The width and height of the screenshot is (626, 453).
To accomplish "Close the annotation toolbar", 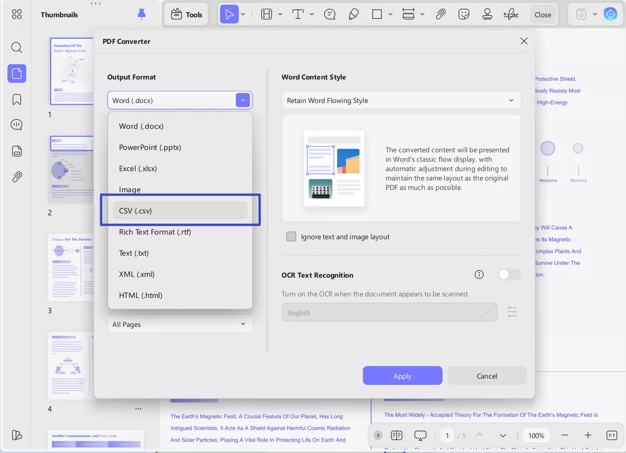I will coord(543,14).
